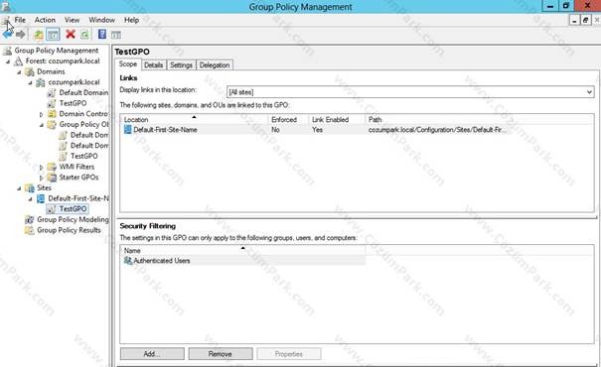Sort links by the Location column header
601x367 pixels.
(x=195, y=119)
